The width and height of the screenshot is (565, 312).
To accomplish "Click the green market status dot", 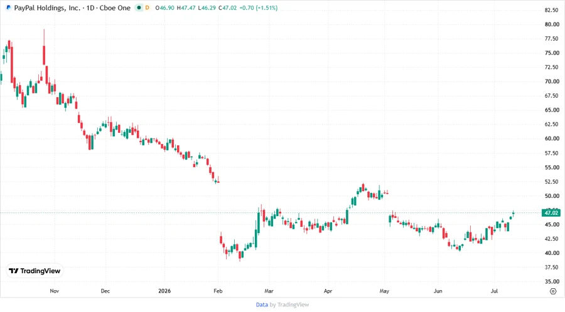I will [x=139, y=8].
